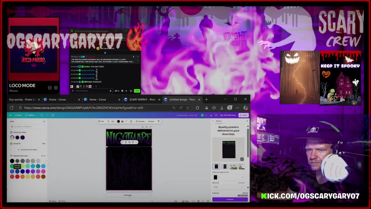Image resolution: width=371 pixels, height=209 pixels.
Task: Open a new browser tab
Action: point(206,100)
